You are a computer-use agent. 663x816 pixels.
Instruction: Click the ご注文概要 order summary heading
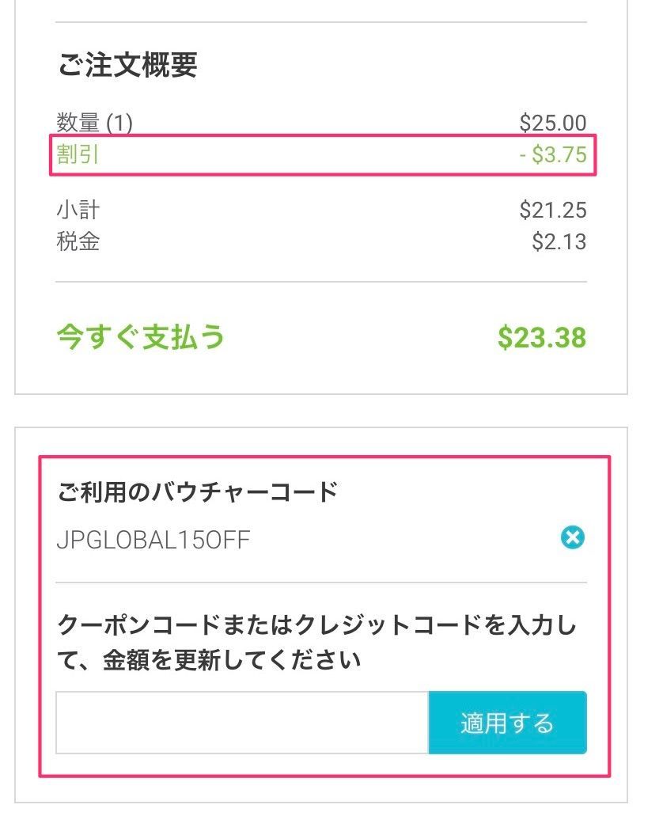127,65
